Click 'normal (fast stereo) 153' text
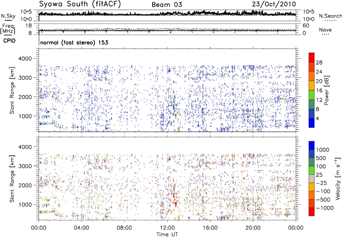The height and width of the screenshot is (237, 342). [74, 42]
